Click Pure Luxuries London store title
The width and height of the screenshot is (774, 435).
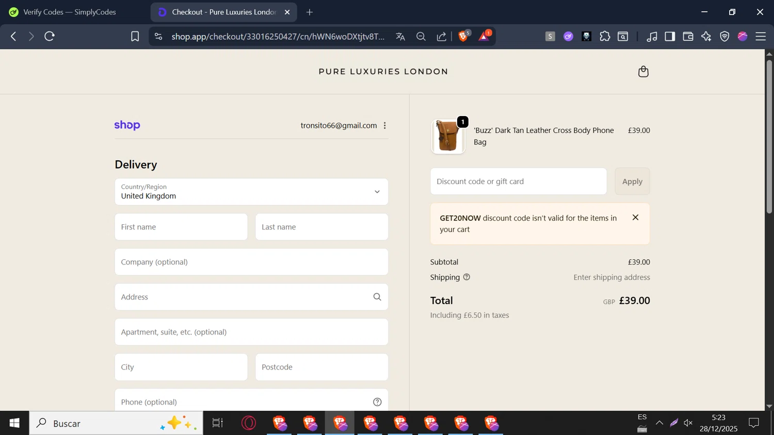[x=383, y=72]
